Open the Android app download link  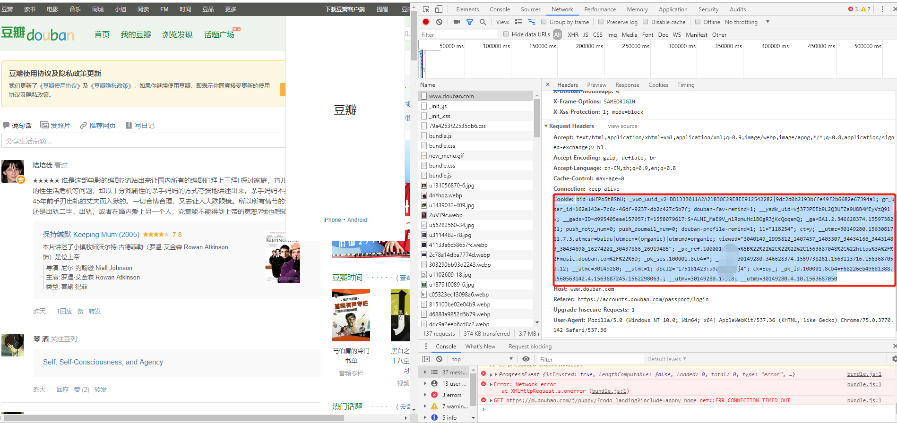(x=357, y=220)
